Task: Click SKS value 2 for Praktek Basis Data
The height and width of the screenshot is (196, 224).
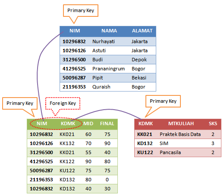Action: click(213, 134)
